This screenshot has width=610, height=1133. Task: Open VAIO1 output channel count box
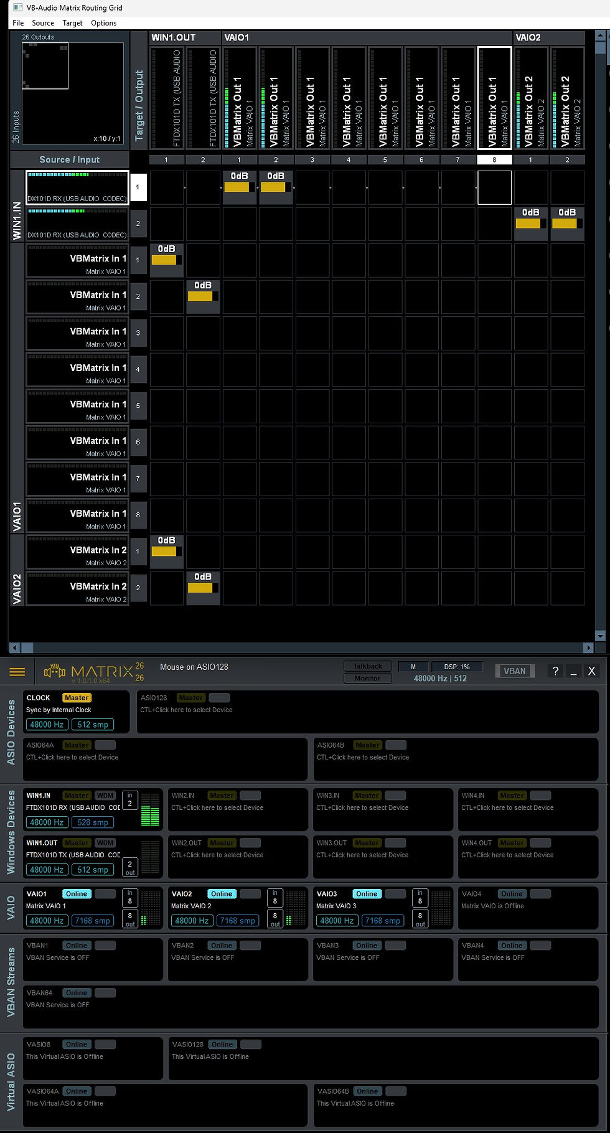click(129, 919)
